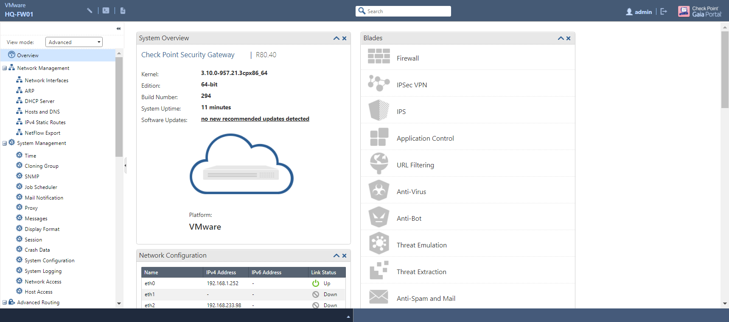729x322 pixels.
Task: Click the eth1 Down status icon
Action: point(316,294)
